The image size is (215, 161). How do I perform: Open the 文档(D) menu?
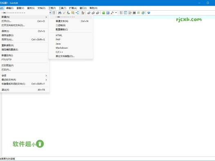(41, 8)
